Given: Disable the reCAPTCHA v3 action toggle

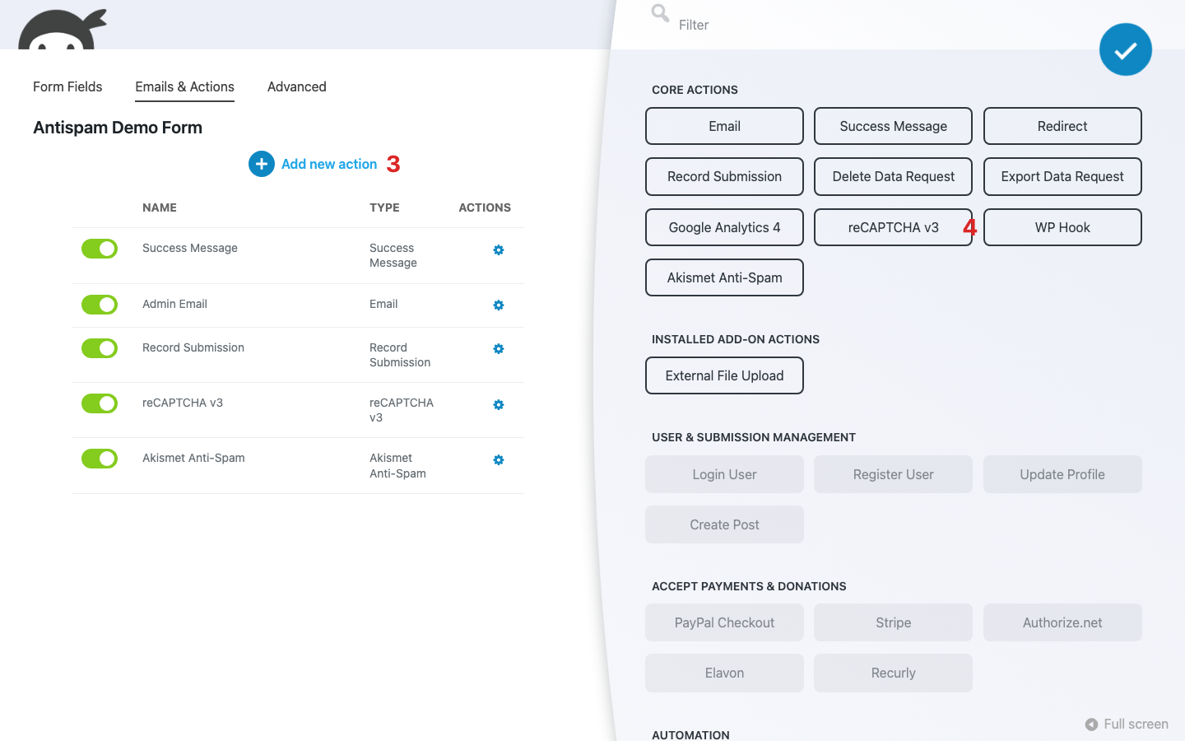Looking at the screenshot, I should 100,403.
